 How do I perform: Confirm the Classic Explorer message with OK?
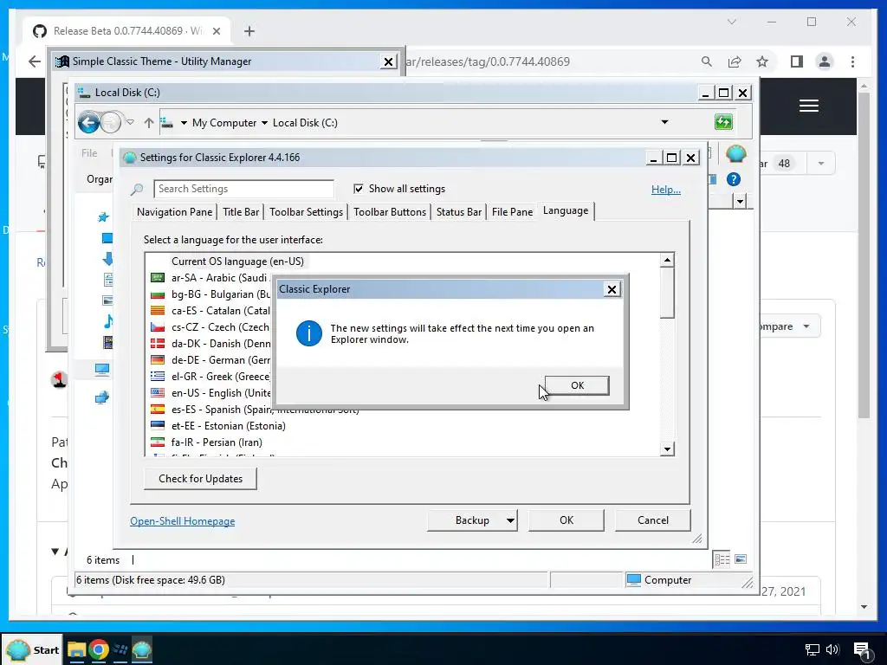576,385
